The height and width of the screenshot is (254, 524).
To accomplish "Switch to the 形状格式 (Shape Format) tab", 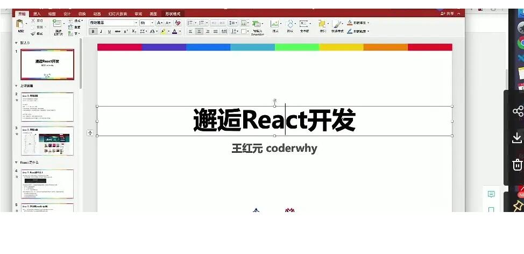I will coord(173,13).
